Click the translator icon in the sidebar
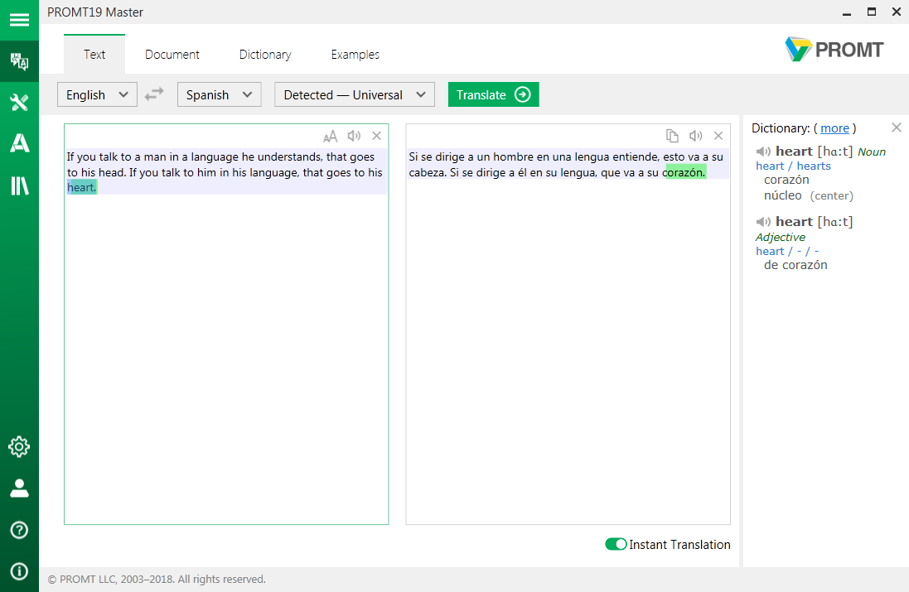The width and height of the screenshot is (909, 592). tap(19, 61)
